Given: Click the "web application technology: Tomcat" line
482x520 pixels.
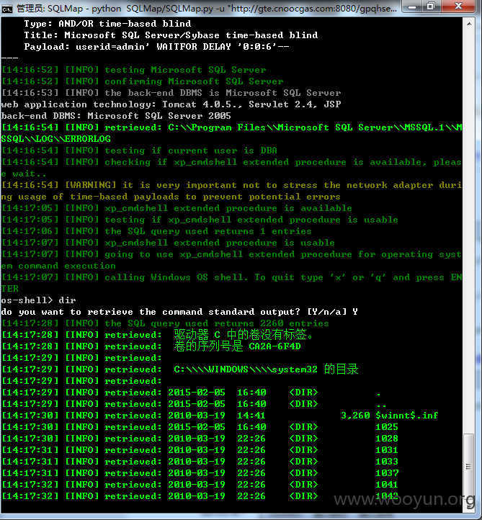Looking at the screenshot, I should (171, 104).
